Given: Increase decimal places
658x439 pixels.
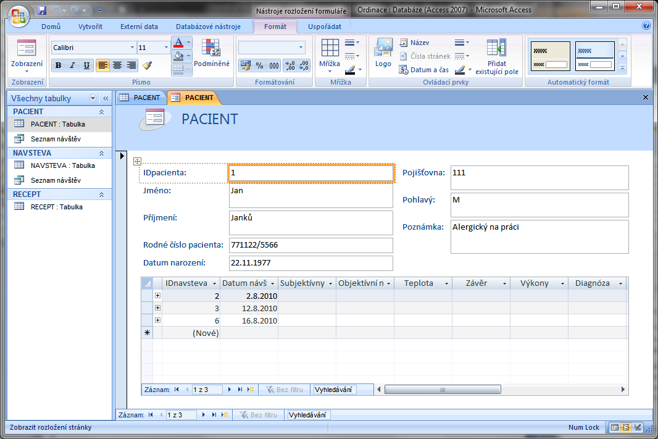Looking at the screenshot, I should click(290, 65).
